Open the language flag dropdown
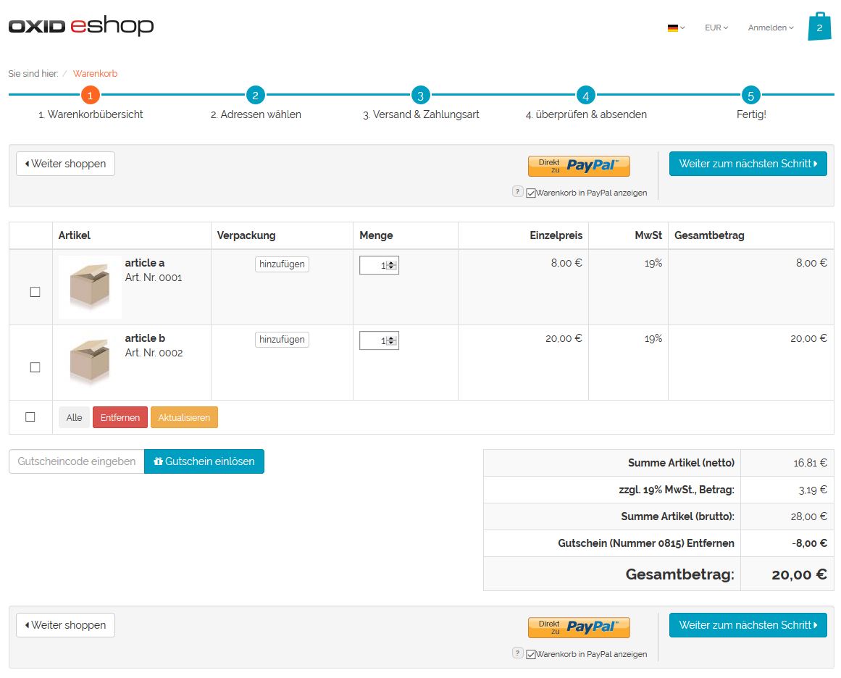 pyautogui.click(x=676, y=28)
